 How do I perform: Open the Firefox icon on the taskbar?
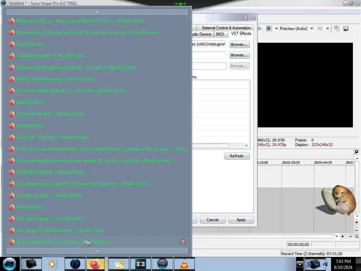coord(95,264)
